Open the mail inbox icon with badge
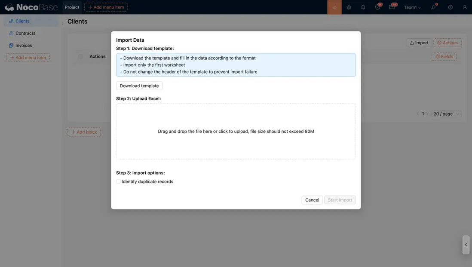472x267 pixels. (x=392, y=7)
